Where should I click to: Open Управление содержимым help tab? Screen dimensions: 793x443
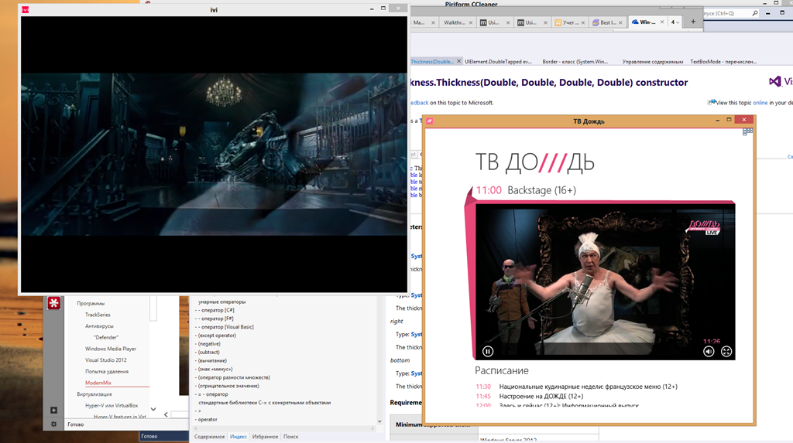point(652,62)
